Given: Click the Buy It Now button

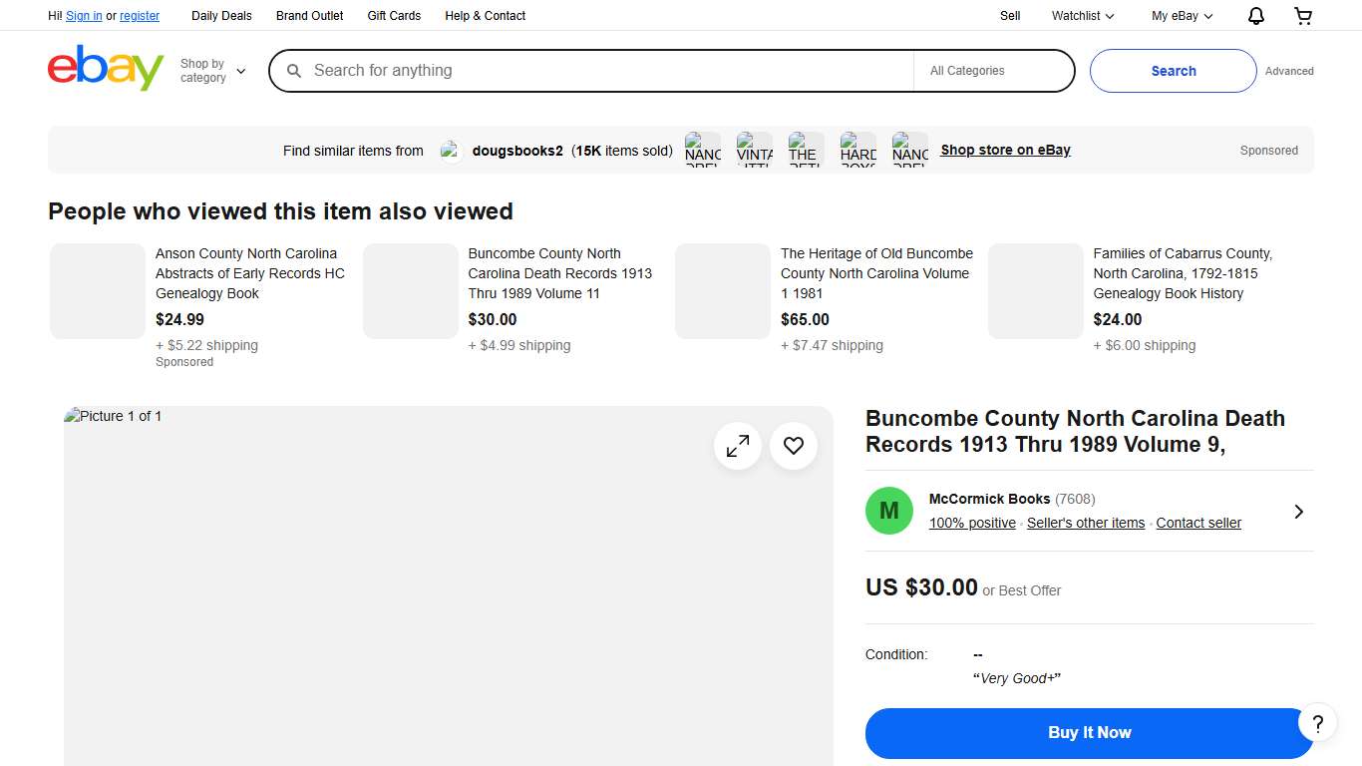Looking at the screenshot, I should pyautogui.click(x=1089, y=732).
